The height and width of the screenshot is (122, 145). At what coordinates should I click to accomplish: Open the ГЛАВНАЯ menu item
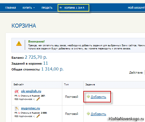[x=11, y=8]
